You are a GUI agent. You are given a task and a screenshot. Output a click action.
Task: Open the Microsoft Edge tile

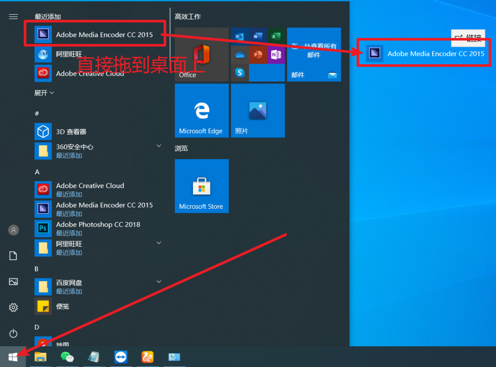pos(202,111)
